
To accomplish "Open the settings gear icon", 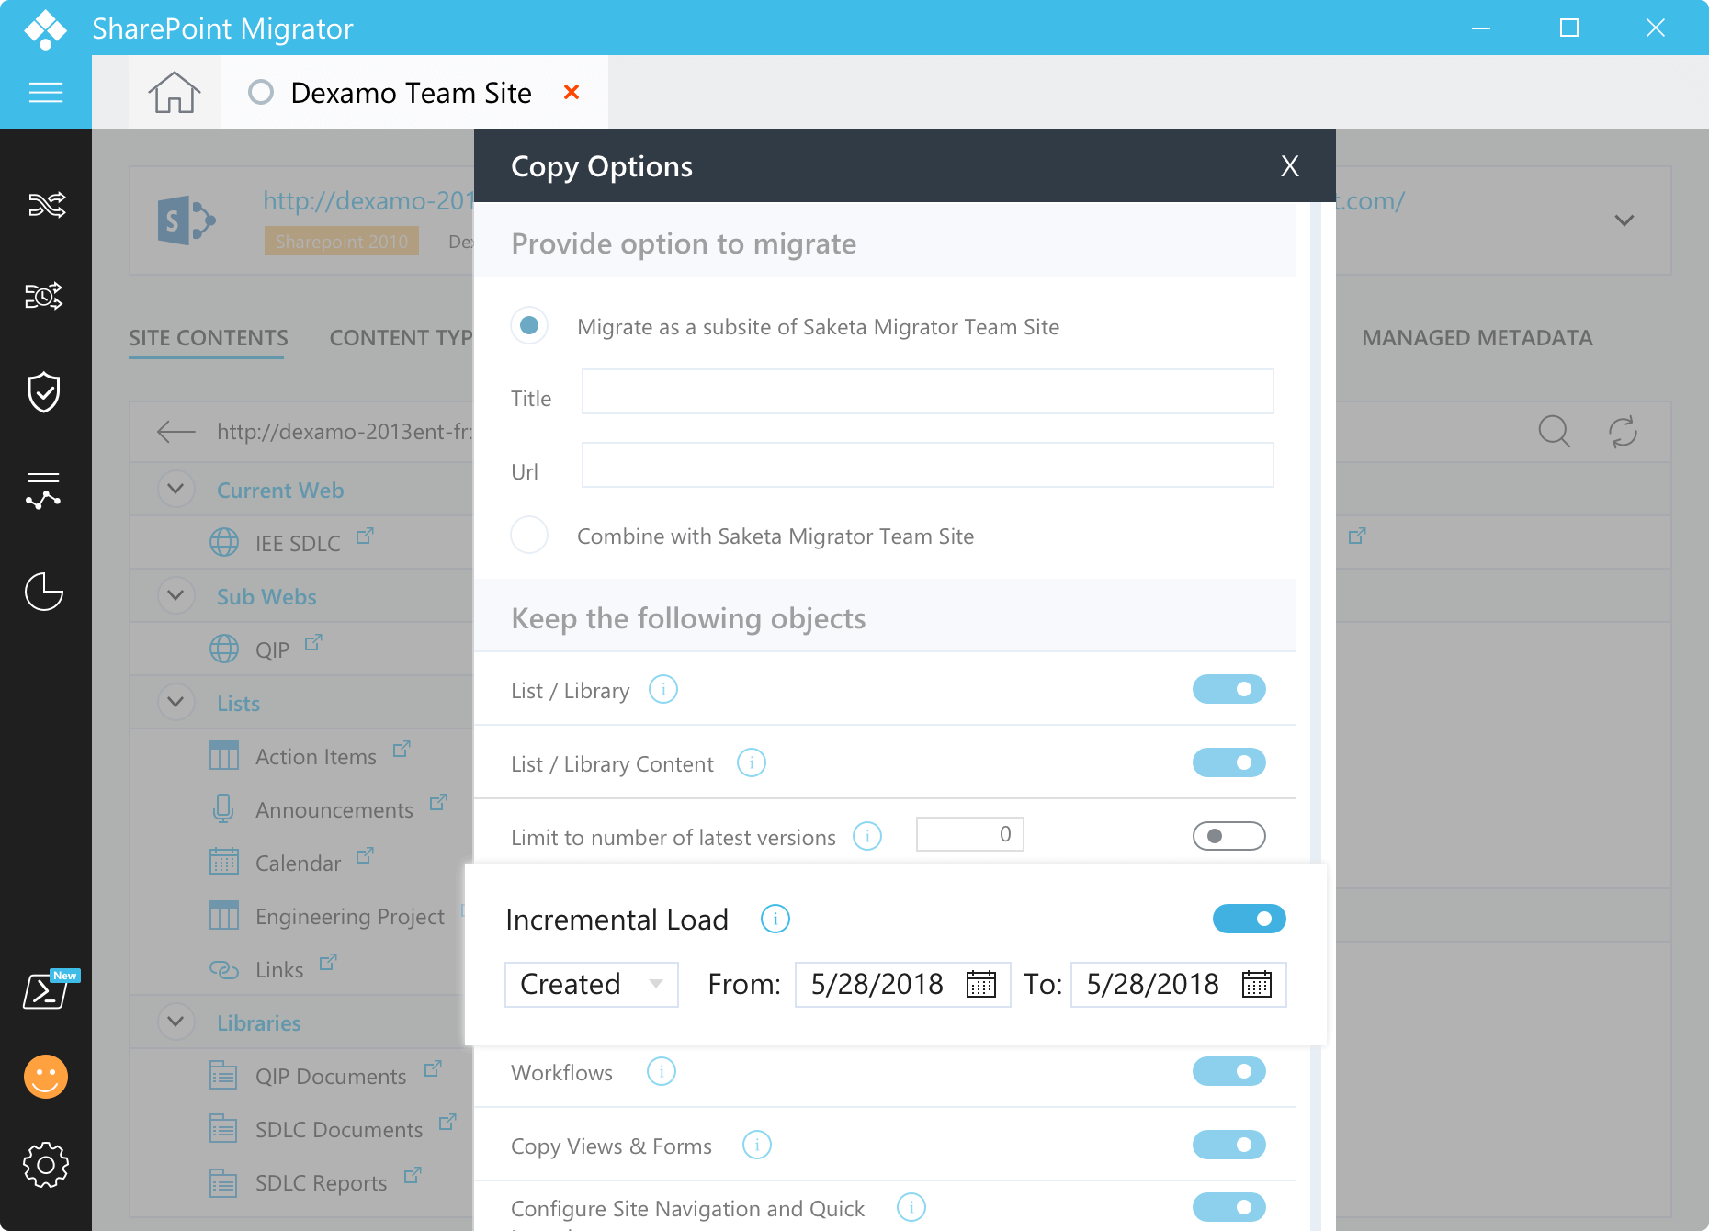I will 45,1165.
